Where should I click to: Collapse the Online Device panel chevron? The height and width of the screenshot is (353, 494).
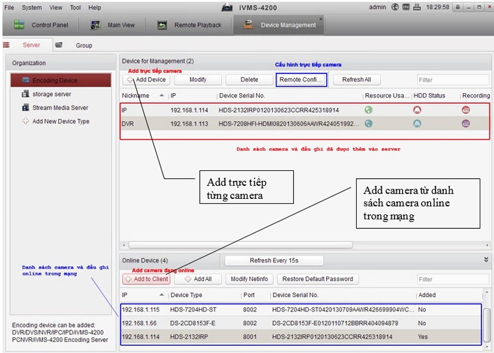click(486, 260)
